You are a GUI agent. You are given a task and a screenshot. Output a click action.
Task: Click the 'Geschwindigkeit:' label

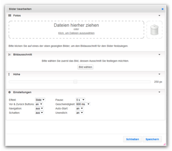[65, 104]
